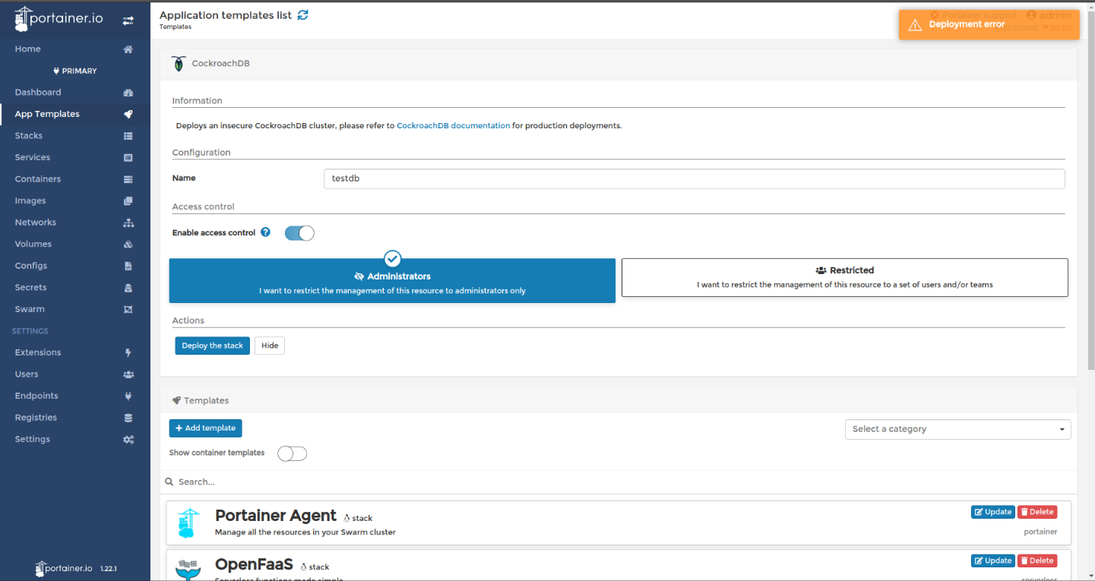Delete the Portainer Agent template
Viewport: 1095px width, 581px height.
(x=1037, y=512)
